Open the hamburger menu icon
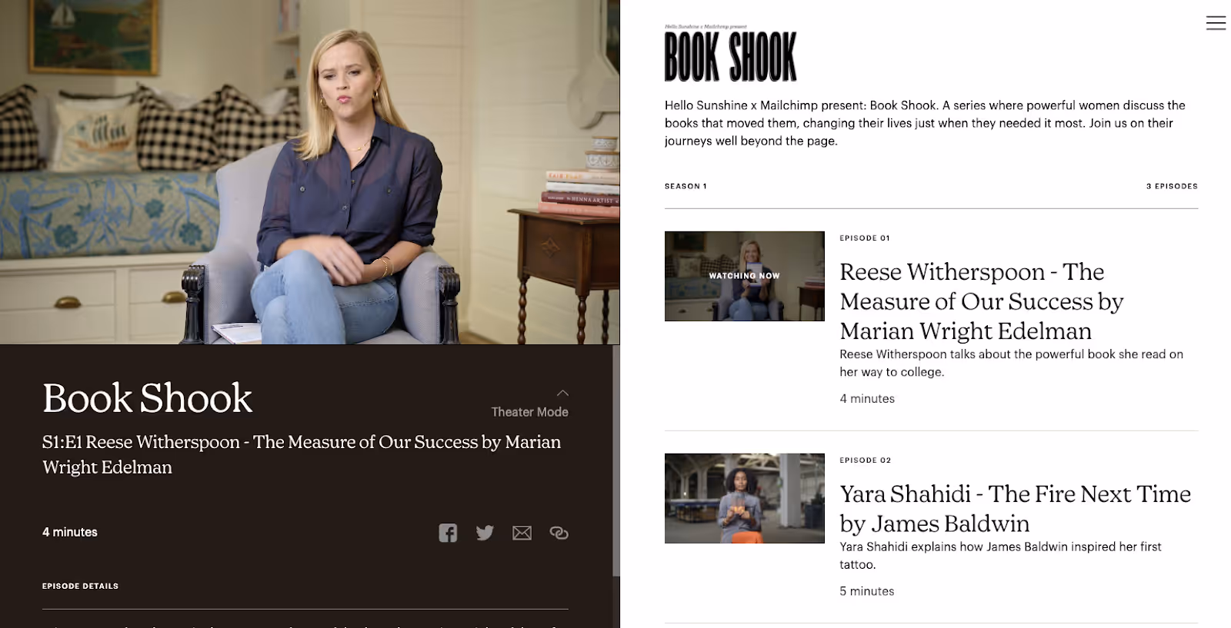This screenshot has height=628, width=1231. point(1216,23)
